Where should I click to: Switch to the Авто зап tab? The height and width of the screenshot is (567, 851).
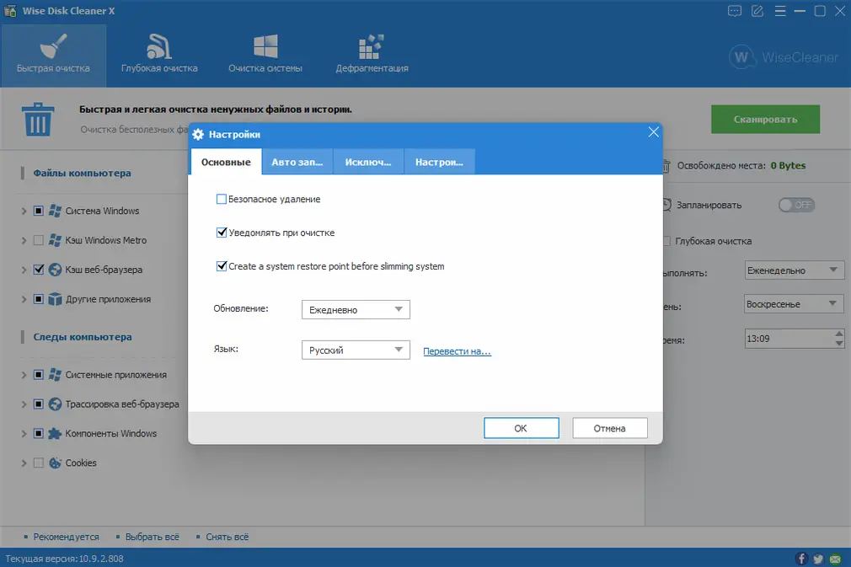[297, 161]
